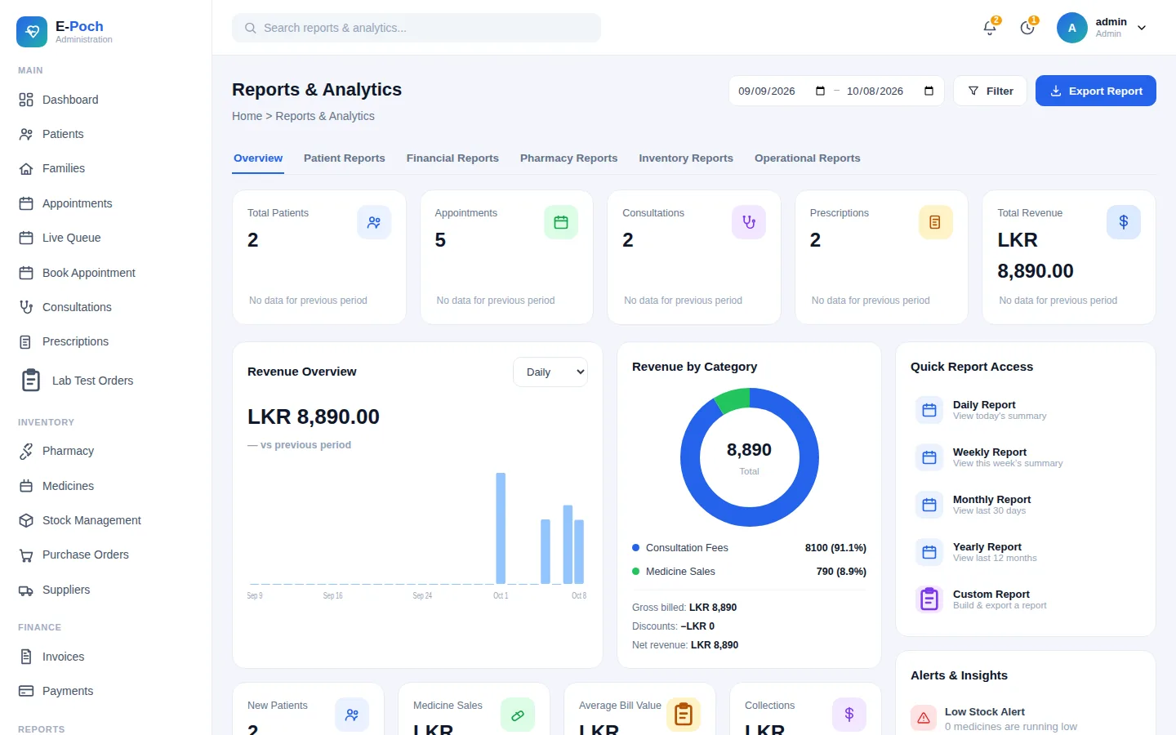This screenshot has width=1176, height=735.
Task: Open Monthly Report quick access
Action: pos(1026,505)
